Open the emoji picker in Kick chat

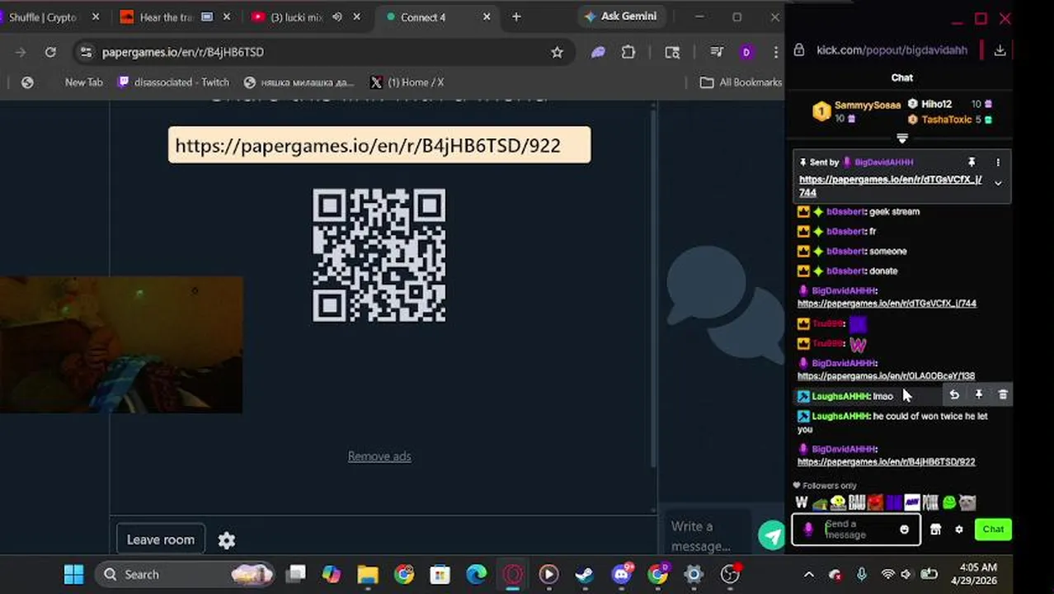tap(905, 530)
